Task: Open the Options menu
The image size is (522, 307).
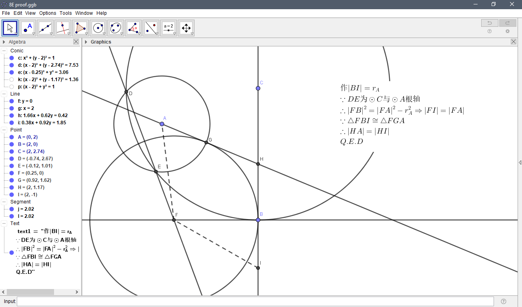Action: 48,13
